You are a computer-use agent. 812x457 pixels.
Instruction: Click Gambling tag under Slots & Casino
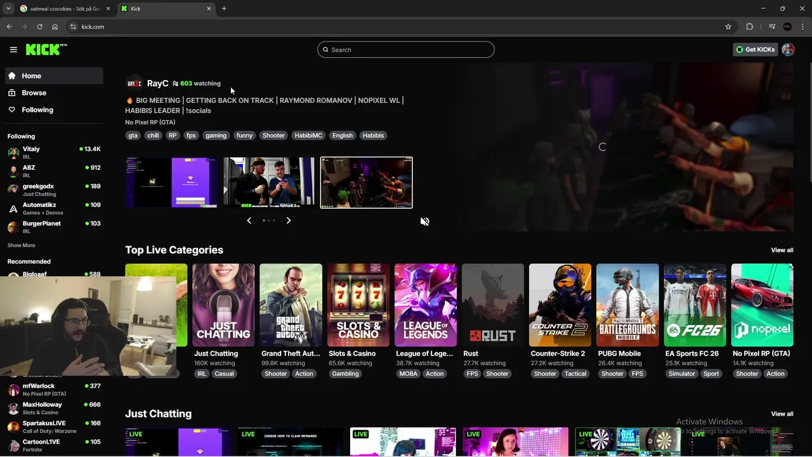(x=345, y=374)
